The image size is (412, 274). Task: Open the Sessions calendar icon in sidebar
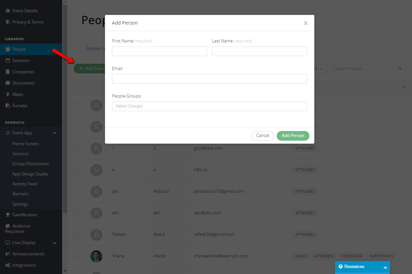pos(8,60)
